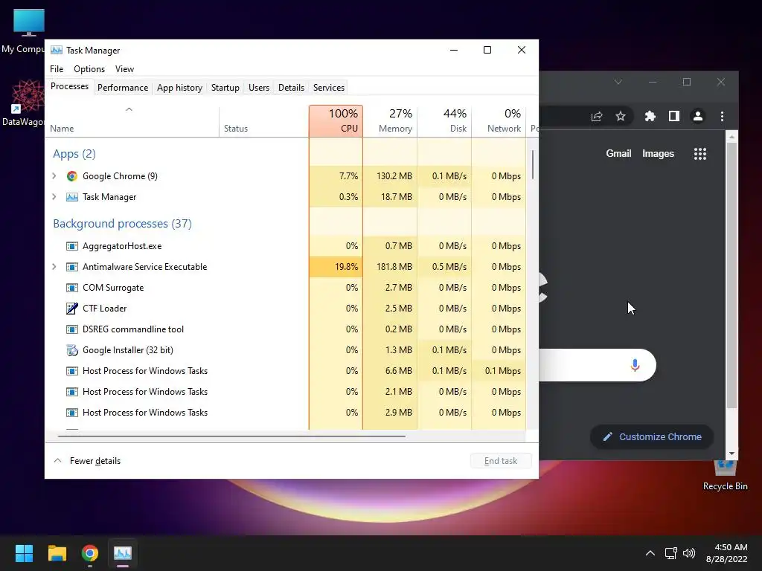Click icon of Host Process row using 6.6 MB
The image size is (762, 571).
click(72, 371)
